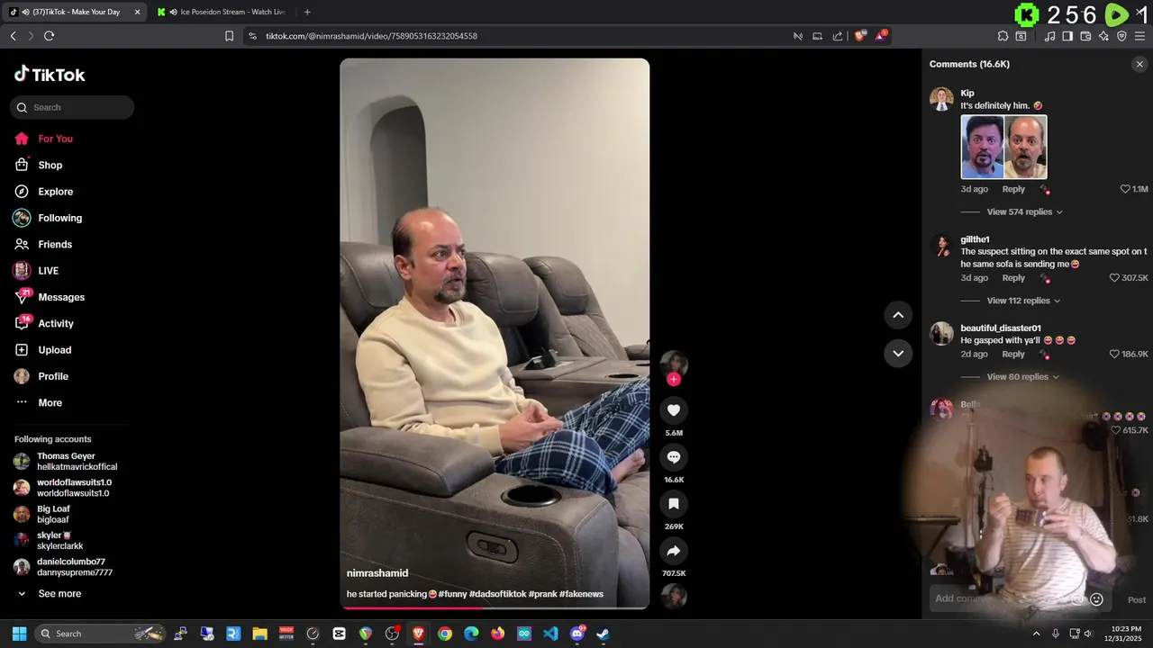Image resolution: width=1153 pixels, height=648 pixels.
Task: Open gillthe1's profile avatar
Action: point(941,246)
